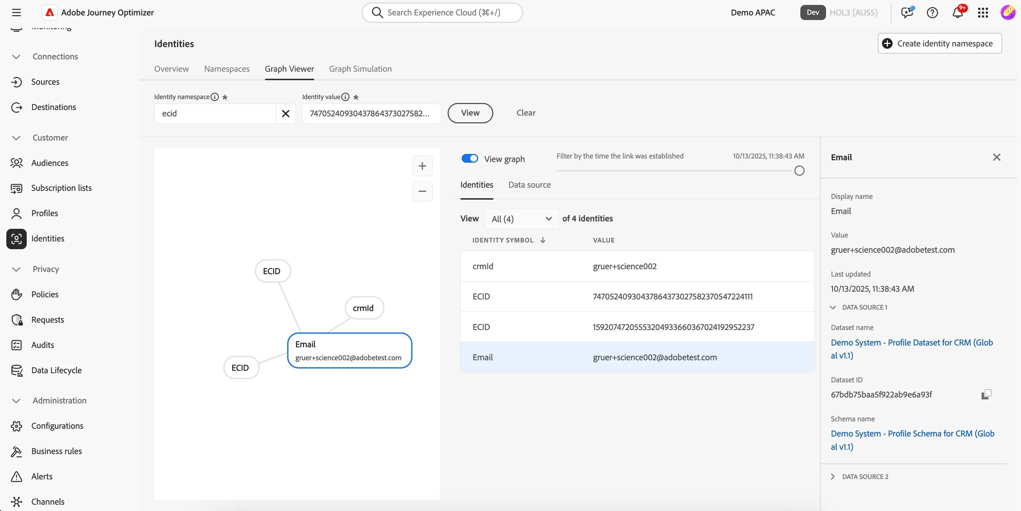
Task: Open the View All (4) dropdown
Action: coord(522,219)
